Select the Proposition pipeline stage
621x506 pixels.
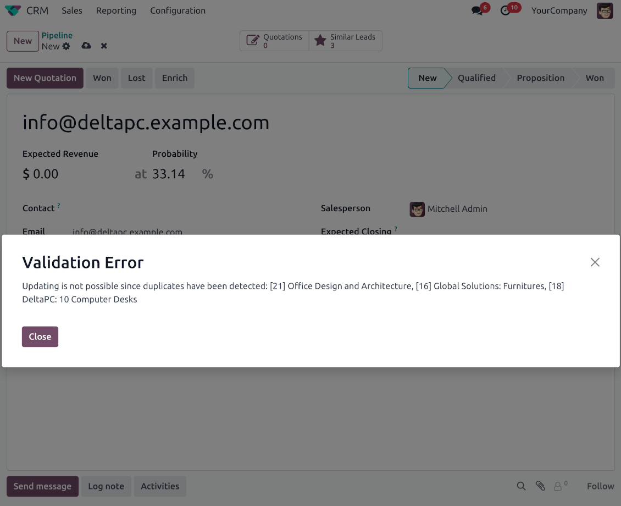coord(540,78)
